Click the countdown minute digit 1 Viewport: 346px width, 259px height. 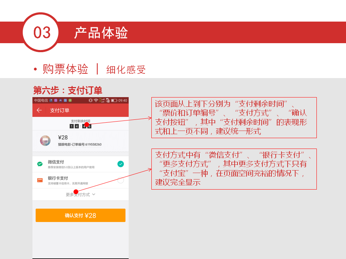click(x=71, y=126)
